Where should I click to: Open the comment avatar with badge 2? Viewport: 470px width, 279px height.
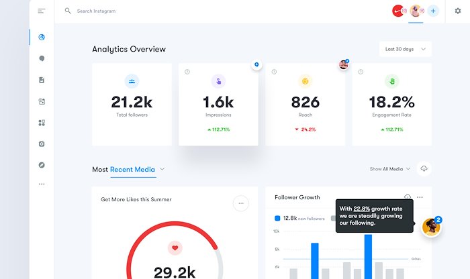431,227
